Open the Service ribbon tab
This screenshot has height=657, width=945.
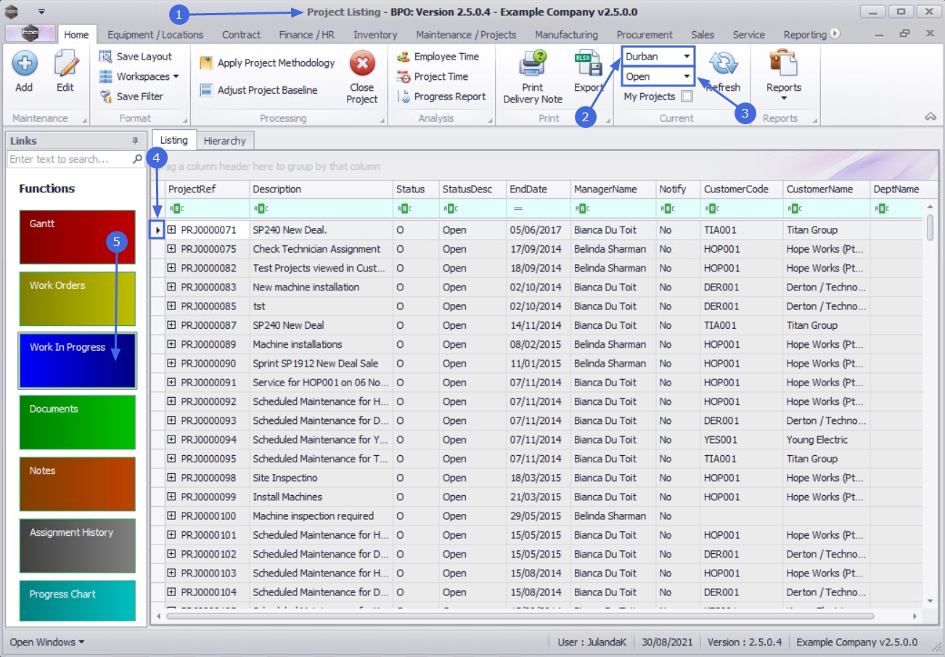pos(748,34)
